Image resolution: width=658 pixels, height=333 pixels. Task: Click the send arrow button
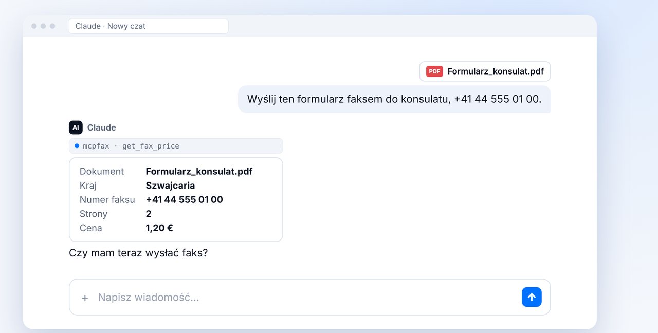[532, 297]
